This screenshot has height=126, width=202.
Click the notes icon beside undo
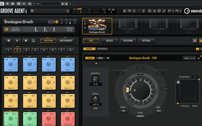coord(164,11)
